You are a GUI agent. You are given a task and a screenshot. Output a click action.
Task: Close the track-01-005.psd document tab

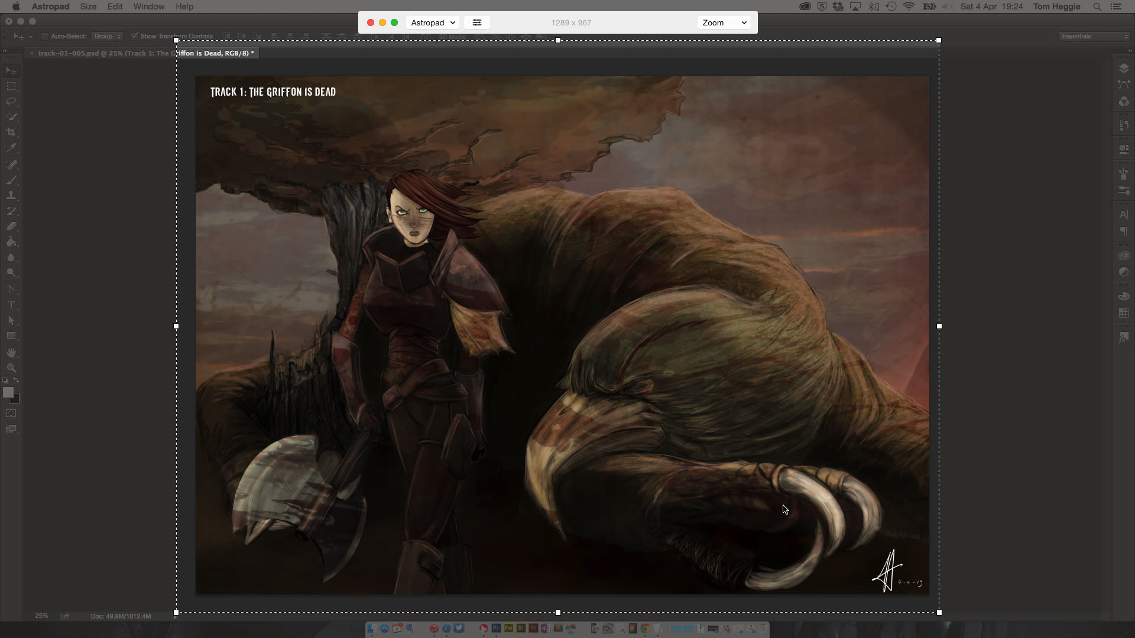click(32, 53)
